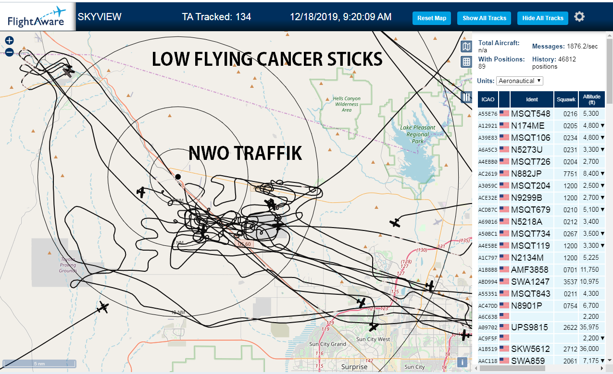Select the MSQT204 ident cell

[x=531, y=186]
